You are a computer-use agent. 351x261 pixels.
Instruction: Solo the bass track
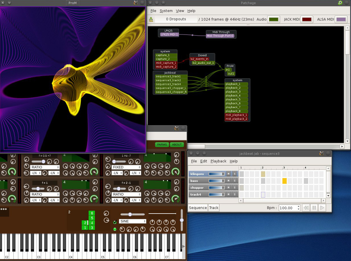click(235, 181)
